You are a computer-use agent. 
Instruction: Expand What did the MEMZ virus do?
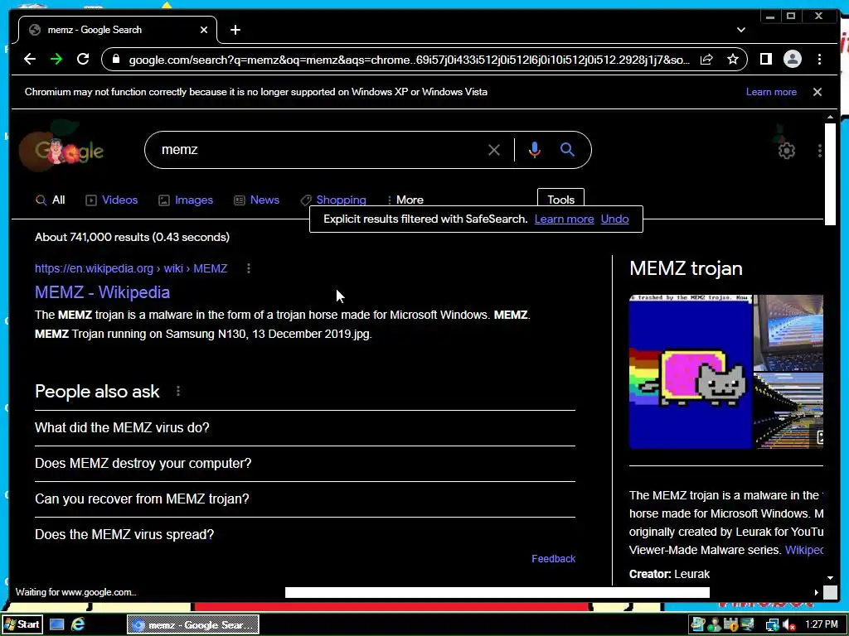click(305, 428)
